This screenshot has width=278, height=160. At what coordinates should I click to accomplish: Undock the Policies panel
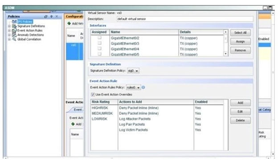pyautogui.click(x=46, y=16)
